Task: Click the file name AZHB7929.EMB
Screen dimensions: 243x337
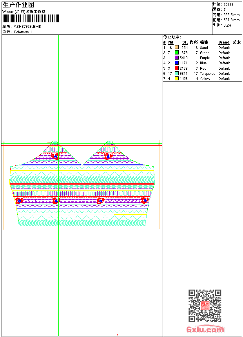Action: 27,27
